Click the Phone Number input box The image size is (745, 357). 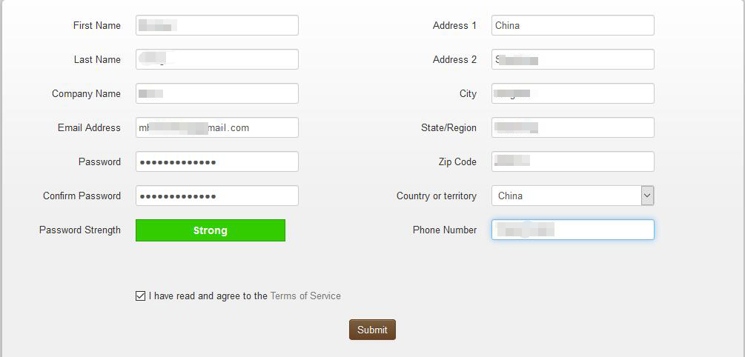tap(572, 230)
